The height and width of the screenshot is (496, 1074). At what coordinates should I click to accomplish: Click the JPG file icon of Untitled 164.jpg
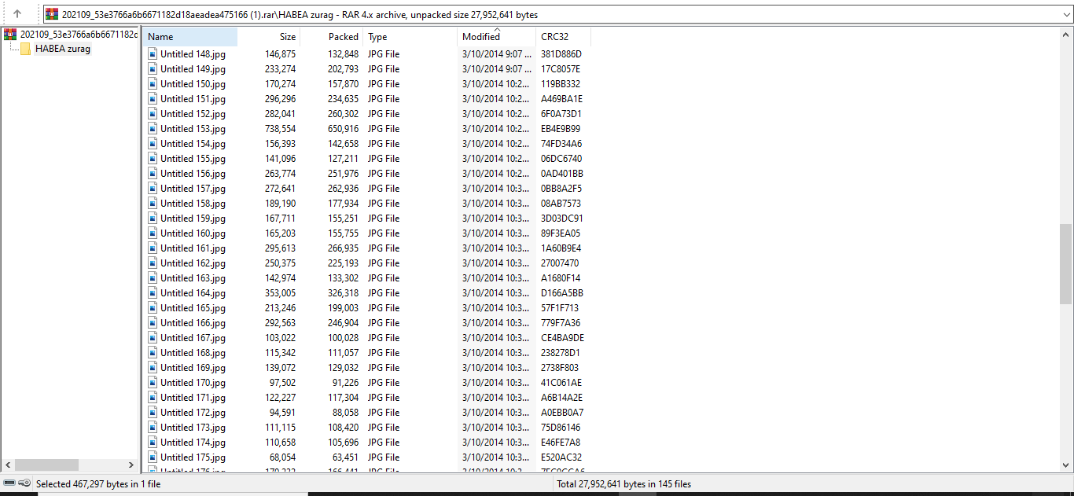(x=153, y=293)
